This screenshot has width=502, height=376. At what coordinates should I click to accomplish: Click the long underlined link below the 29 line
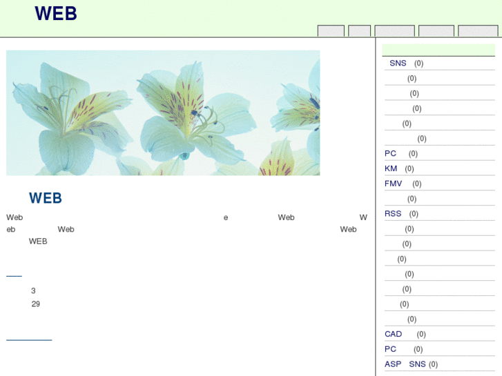point(29,337)
